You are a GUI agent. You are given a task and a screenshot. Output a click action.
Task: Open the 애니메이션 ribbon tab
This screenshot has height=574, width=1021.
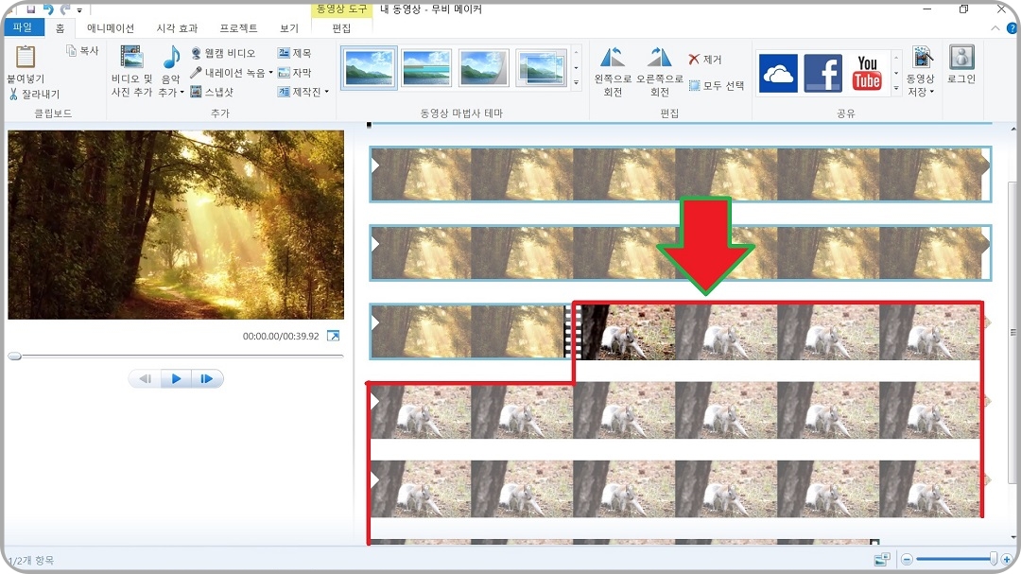[110, 28]
